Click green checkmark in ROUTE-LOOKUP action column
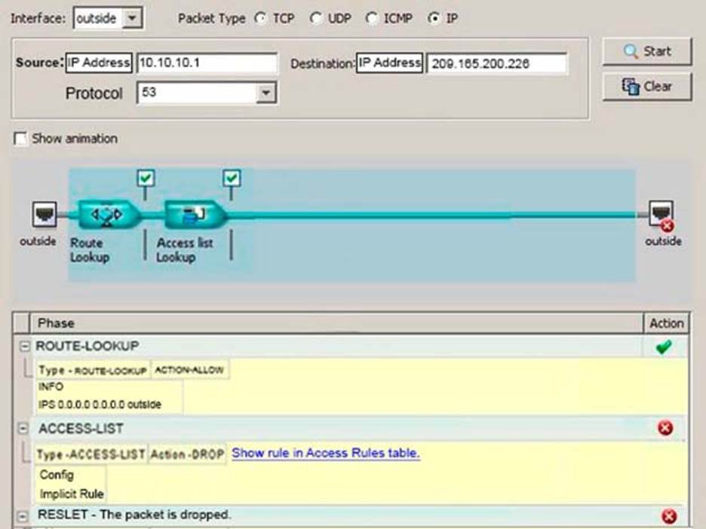 (665, 347)
